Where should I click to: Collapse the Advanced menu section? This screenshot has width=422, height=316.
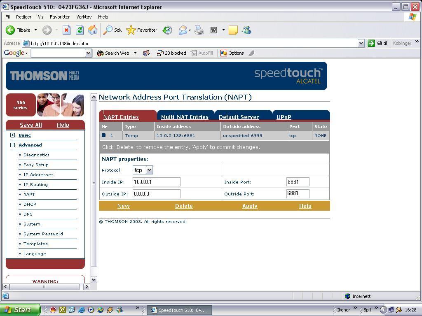(x=13, y=145)
